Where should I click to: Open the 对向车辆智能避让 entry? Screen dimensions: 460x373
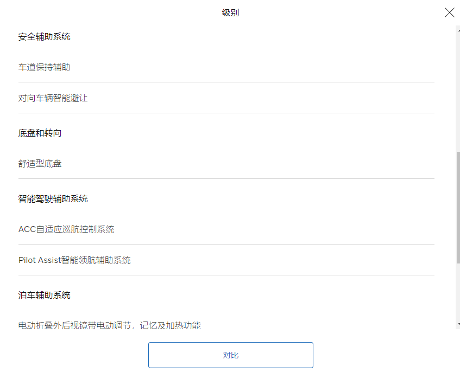point(53,98)
